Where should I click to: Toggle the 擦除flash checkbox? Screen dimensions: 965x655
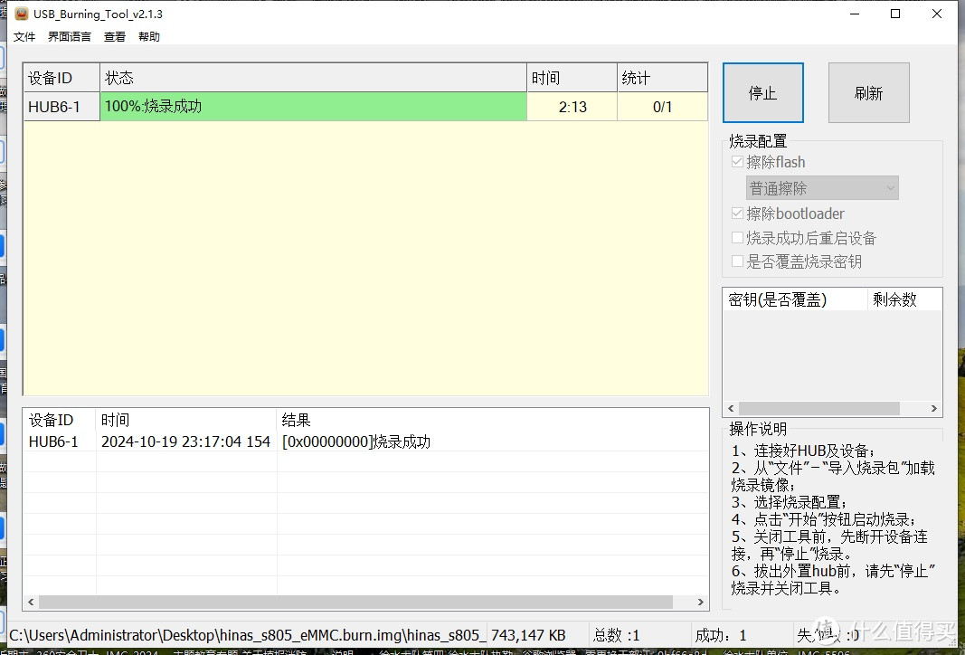click(x=738, y=163)
